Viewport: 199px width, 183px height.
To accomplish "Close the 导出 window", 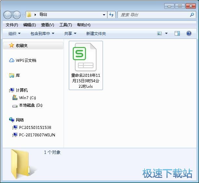I will coord(191,6).
